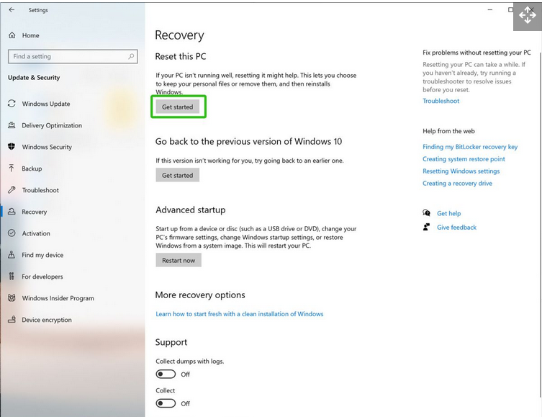The height and width of the screenshot is (417, 542).
Task: Click the For developers tools icon
Action: (x=12, y=277)
